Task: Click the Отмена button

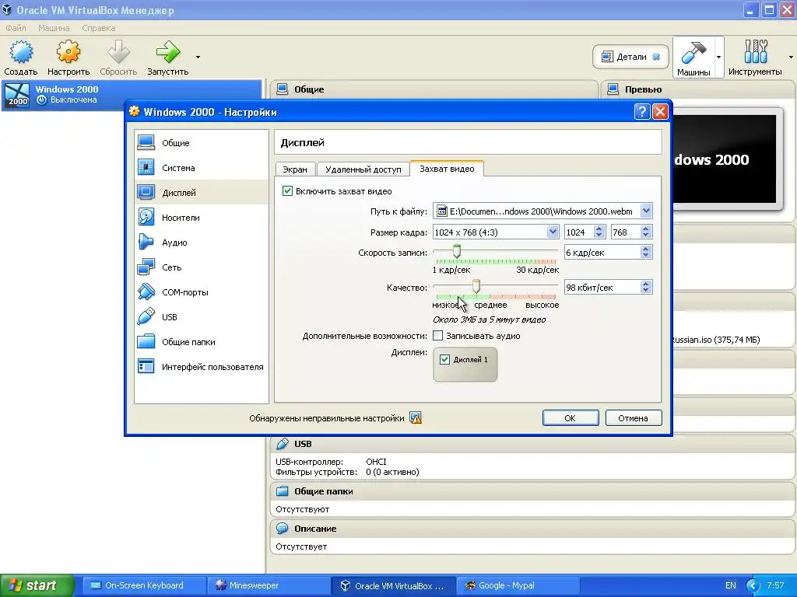Action: [634, 417]
